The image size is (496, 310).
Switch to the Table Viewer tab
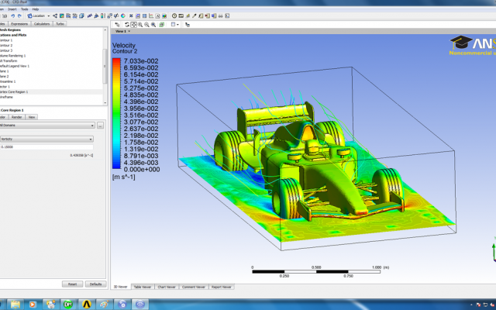(x=143, y=287)
